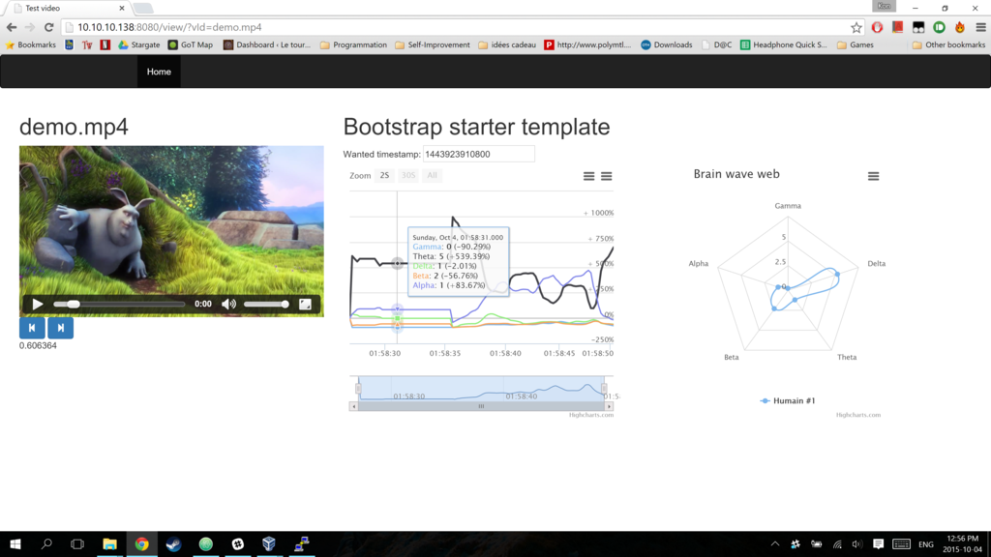This screenshot has height=557, width=991.
Task: Open Bookmarks bookmark item
Action: point(30,44)
